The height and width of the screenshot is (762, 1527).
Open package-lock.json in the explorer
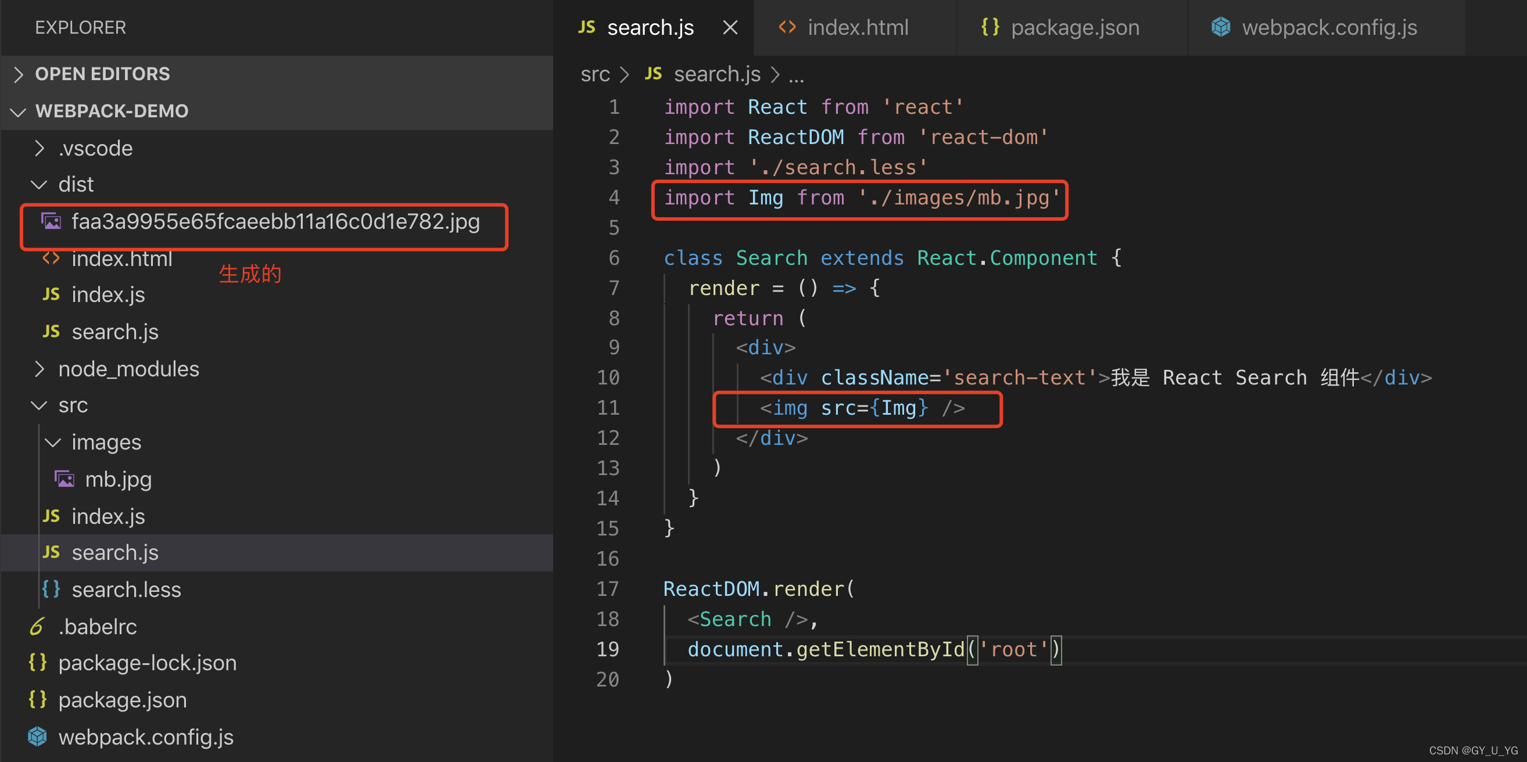pos(148,663)
